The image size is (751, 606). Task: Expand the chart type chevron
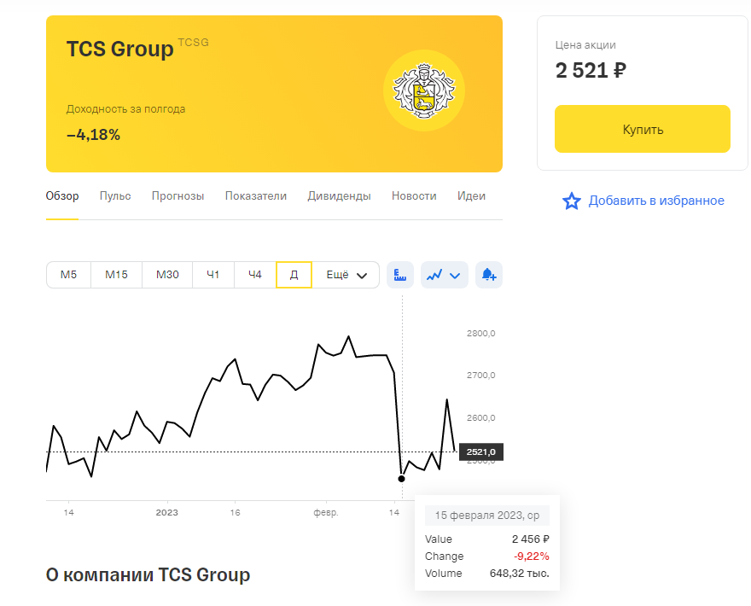click(x=455, y=276)
